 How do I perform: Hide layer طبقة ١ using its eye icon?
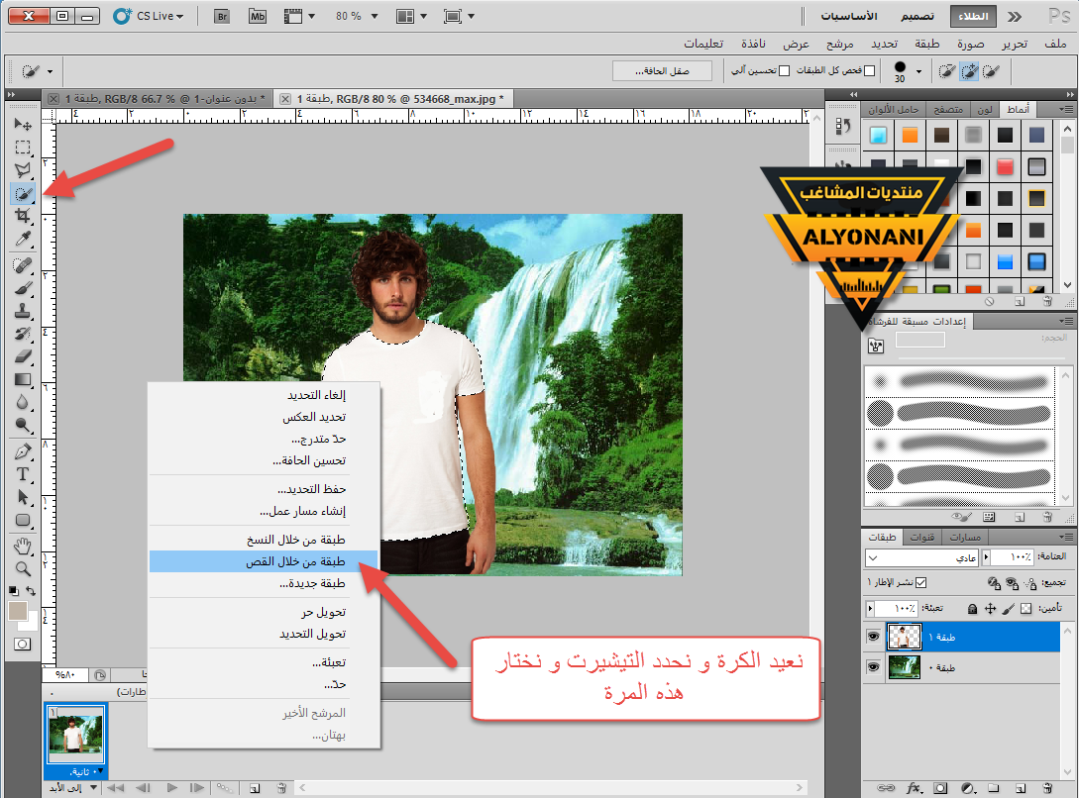coord(873,637)
